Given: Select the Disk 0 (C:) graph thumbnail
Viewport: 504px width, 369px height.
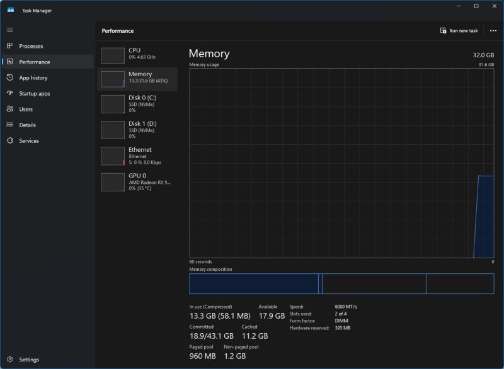Looking at the screenshot, I should [113, 104].
